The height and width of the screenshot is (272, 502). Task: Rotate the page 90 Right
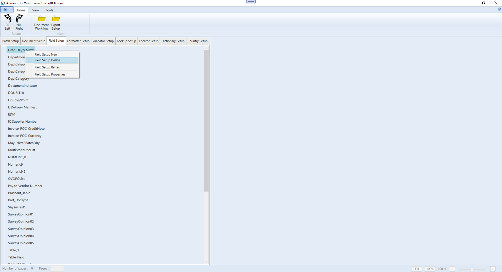point(19,22)
